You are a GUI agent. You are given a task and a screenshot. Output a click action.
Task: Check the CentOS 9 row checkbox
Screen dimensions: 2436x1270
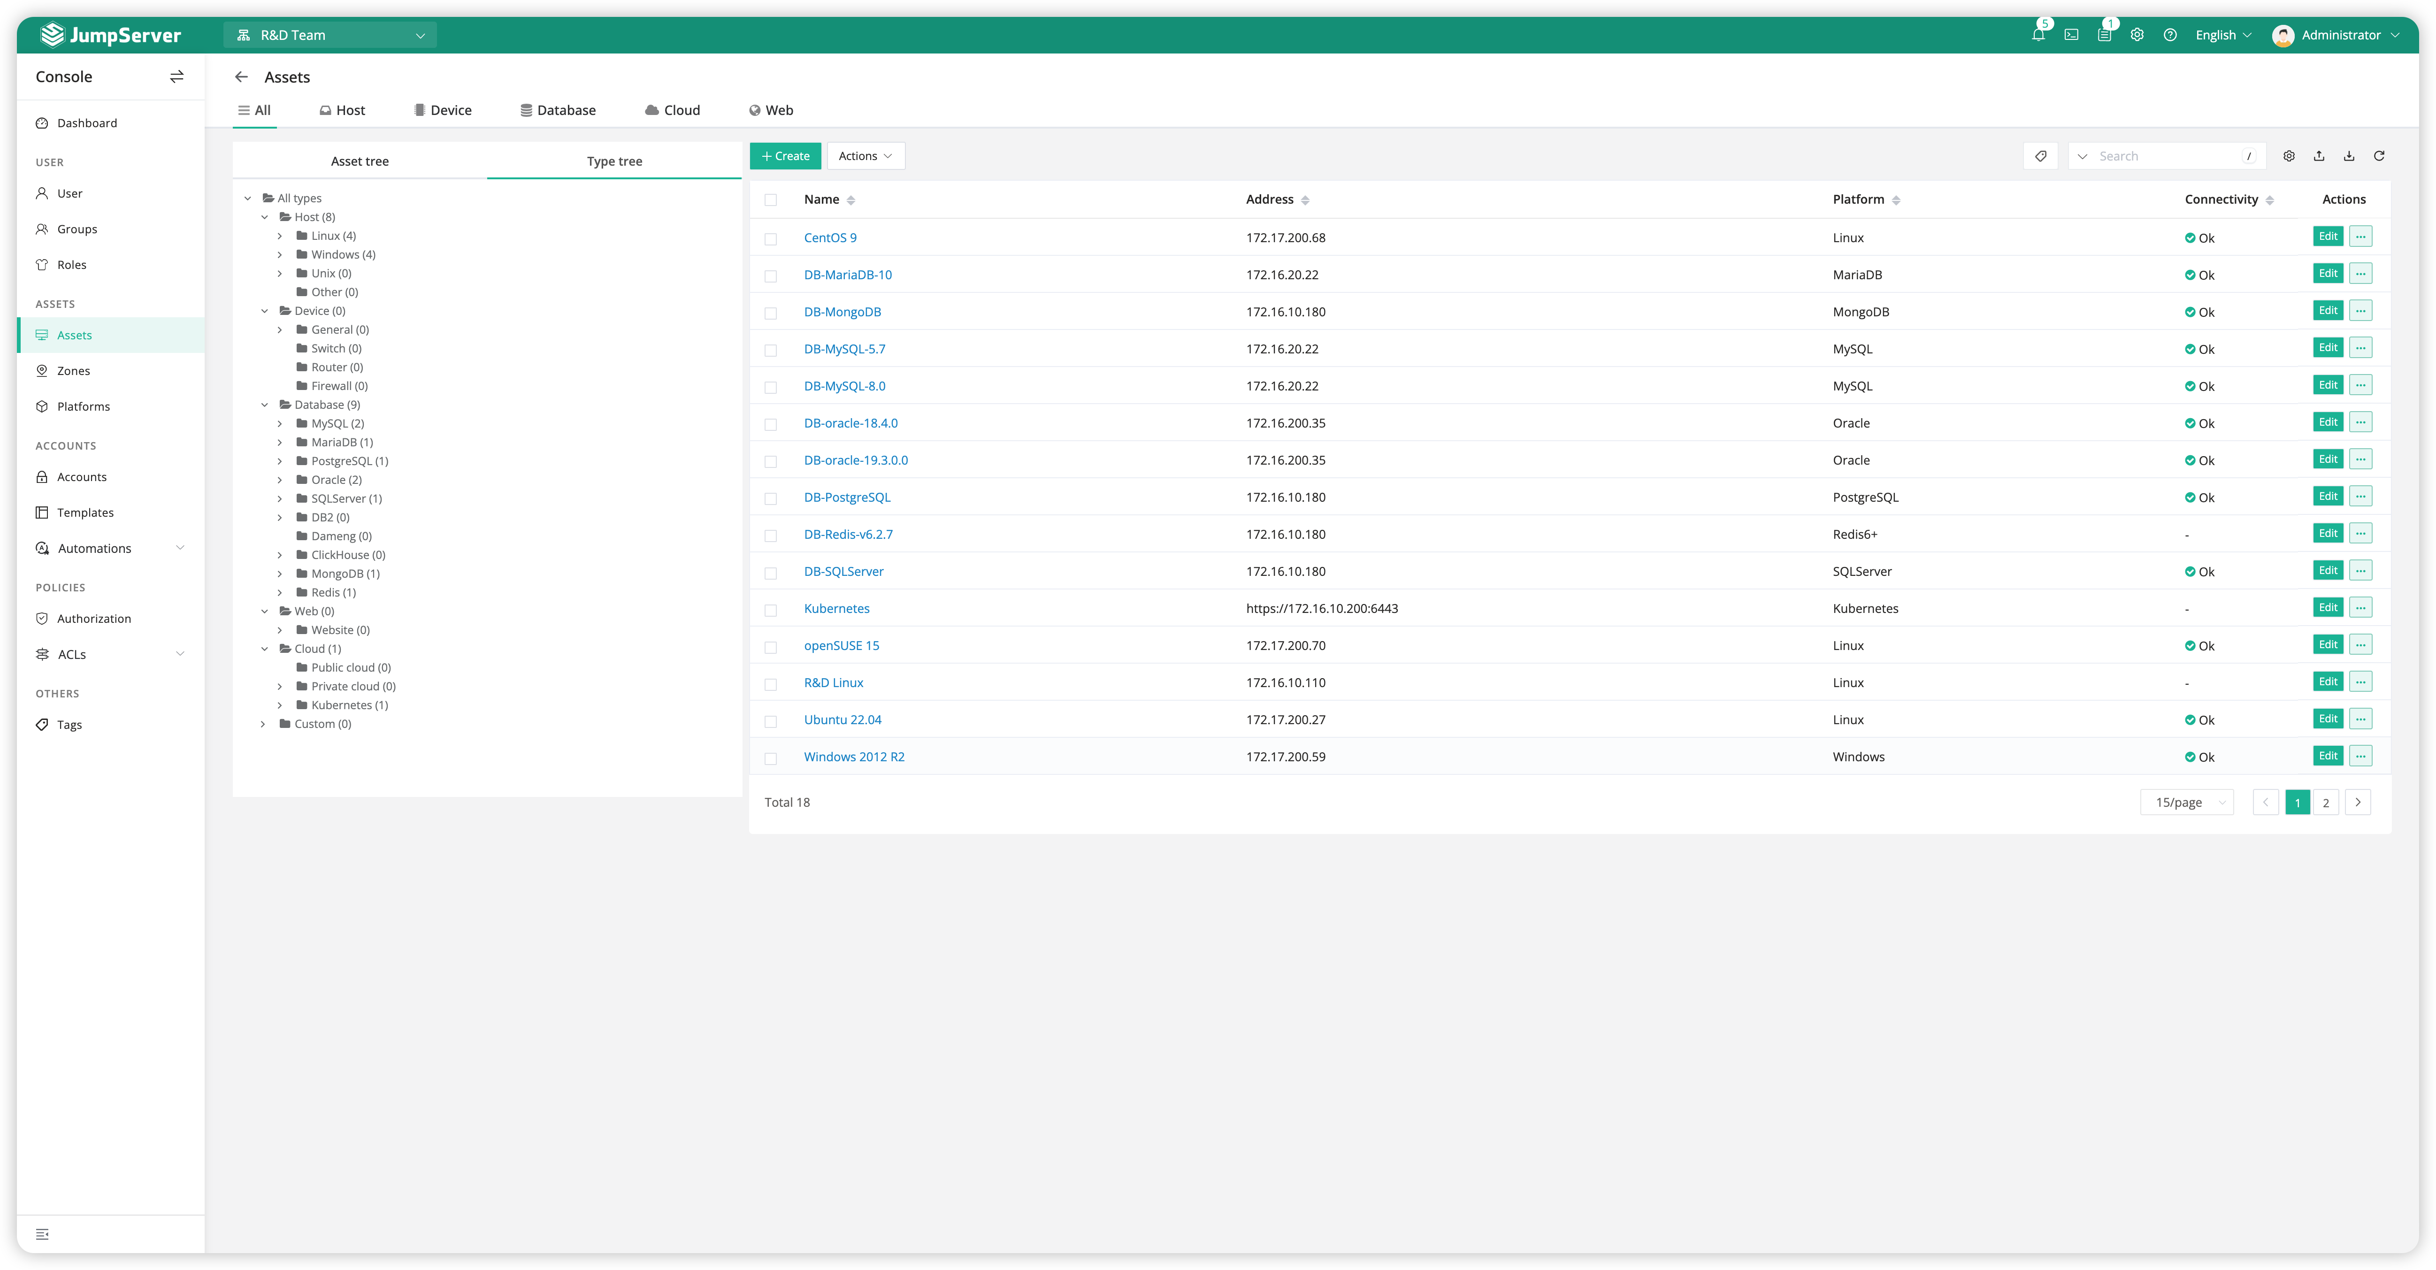click(771, 238)
